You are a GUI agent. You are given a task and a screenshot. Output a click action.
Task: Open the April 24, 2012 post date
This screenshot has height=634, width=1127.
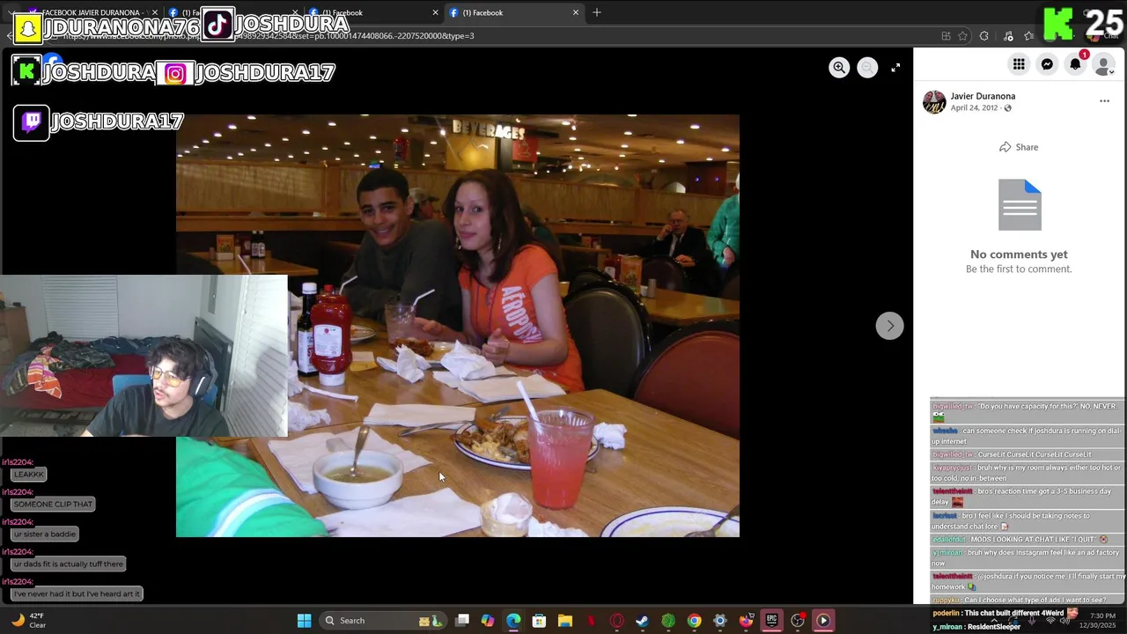(x=974, y=107)
